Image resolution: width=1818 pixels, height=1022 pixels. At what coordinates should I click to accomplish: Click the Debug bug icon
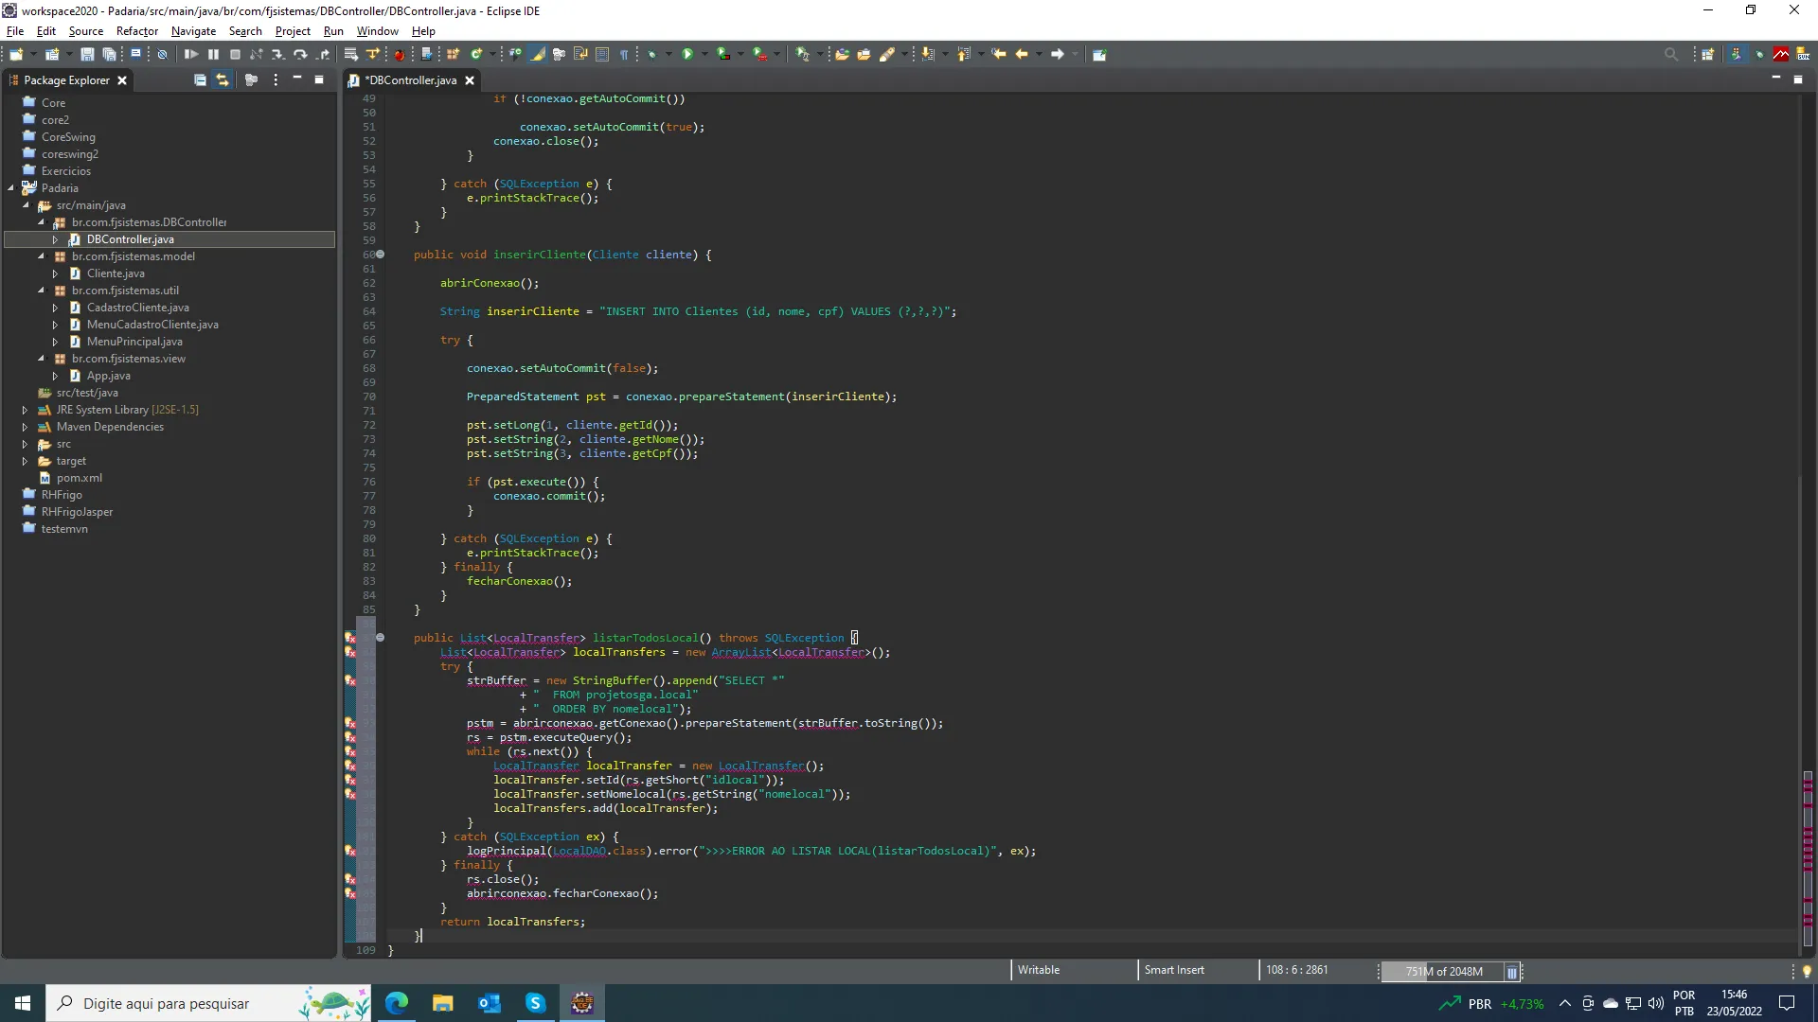point(652,55)
